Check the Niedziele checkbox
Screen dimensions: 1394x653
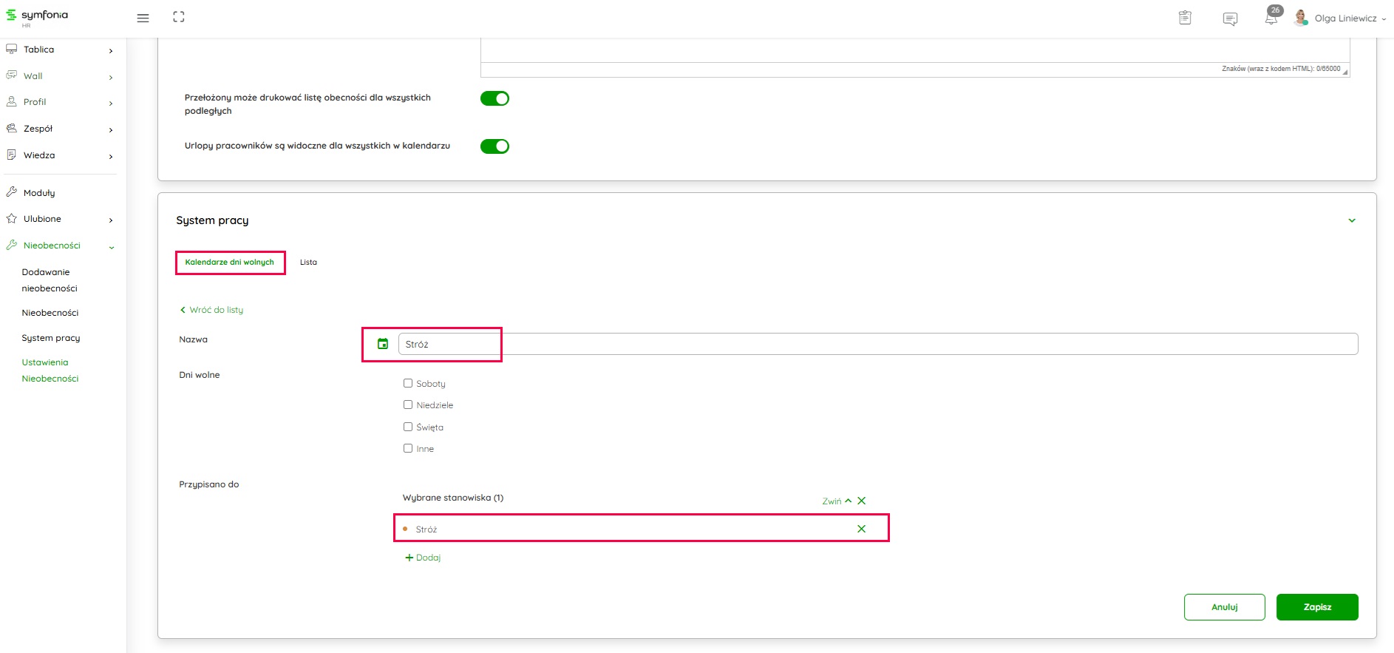pos(408,405)
